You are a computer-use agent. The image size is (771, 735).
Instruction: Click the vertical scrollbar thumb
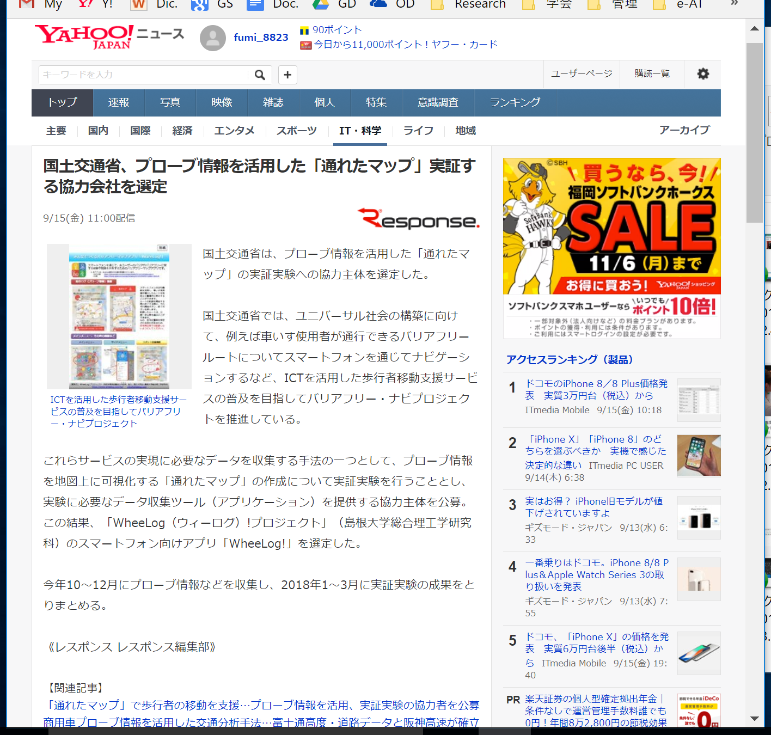coord(754,132)
